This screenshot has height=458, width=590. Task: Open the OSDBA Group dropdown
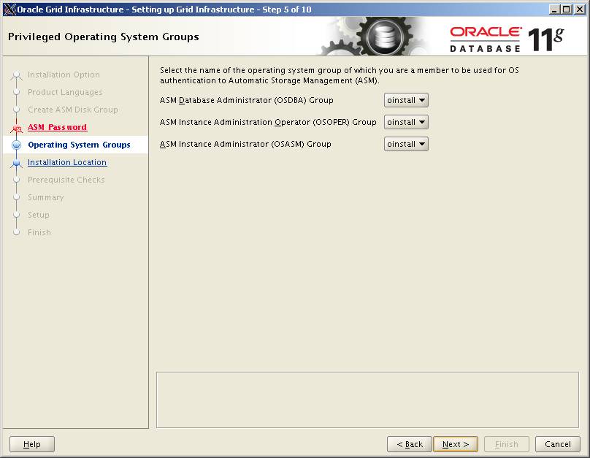(x=406, y=100)
